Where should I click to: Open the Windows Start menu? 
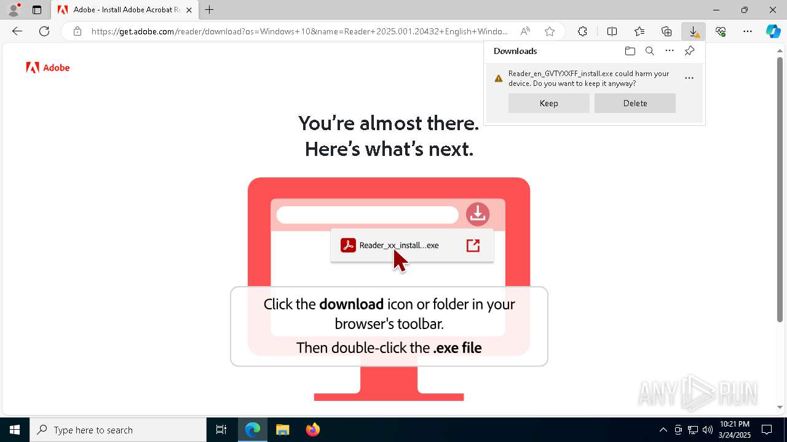coord(15,430)
